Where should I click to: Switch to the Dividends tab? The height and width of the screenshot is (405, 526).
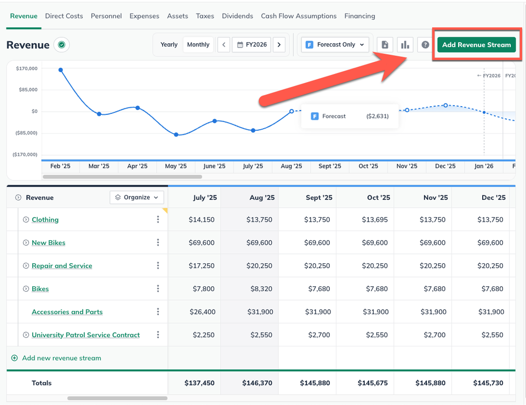pos(237,16)
